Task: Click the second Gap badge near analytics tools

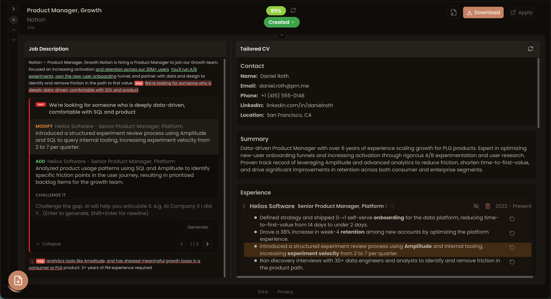Action: coord(40,261)
